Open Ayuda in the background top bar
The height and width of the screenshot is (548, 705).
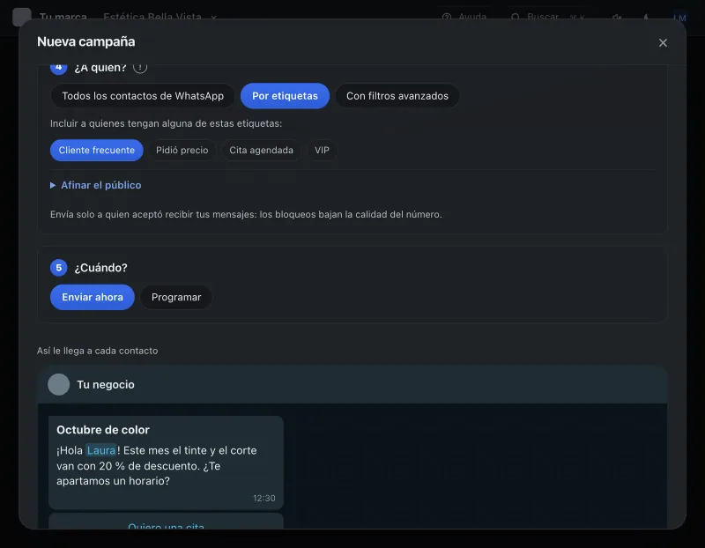(464, 17)
